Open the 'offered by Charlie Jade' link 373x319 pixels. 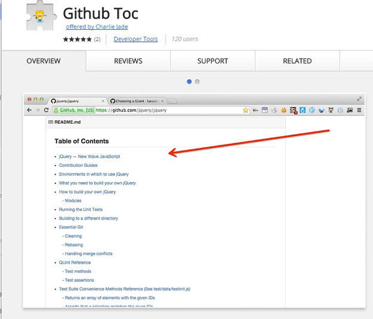(x=97, y=27)
